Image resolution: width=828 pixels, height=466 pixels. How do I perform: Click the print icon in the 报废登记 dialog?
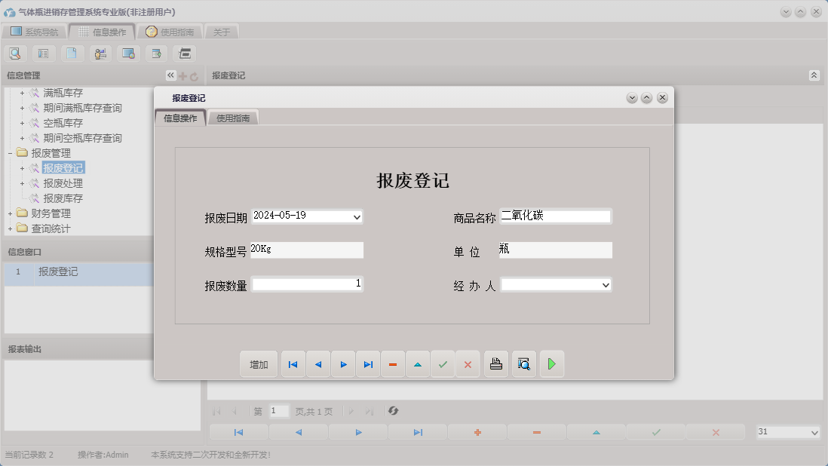pyautogui.click(x=495, y=363)
